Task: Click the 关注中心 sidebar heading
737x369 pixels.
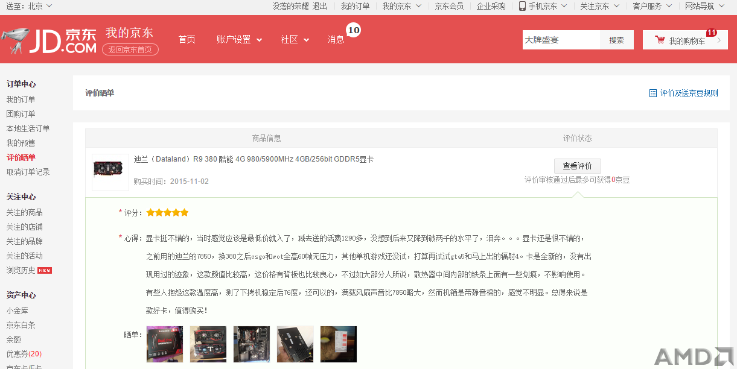Action: pos(21,197)
